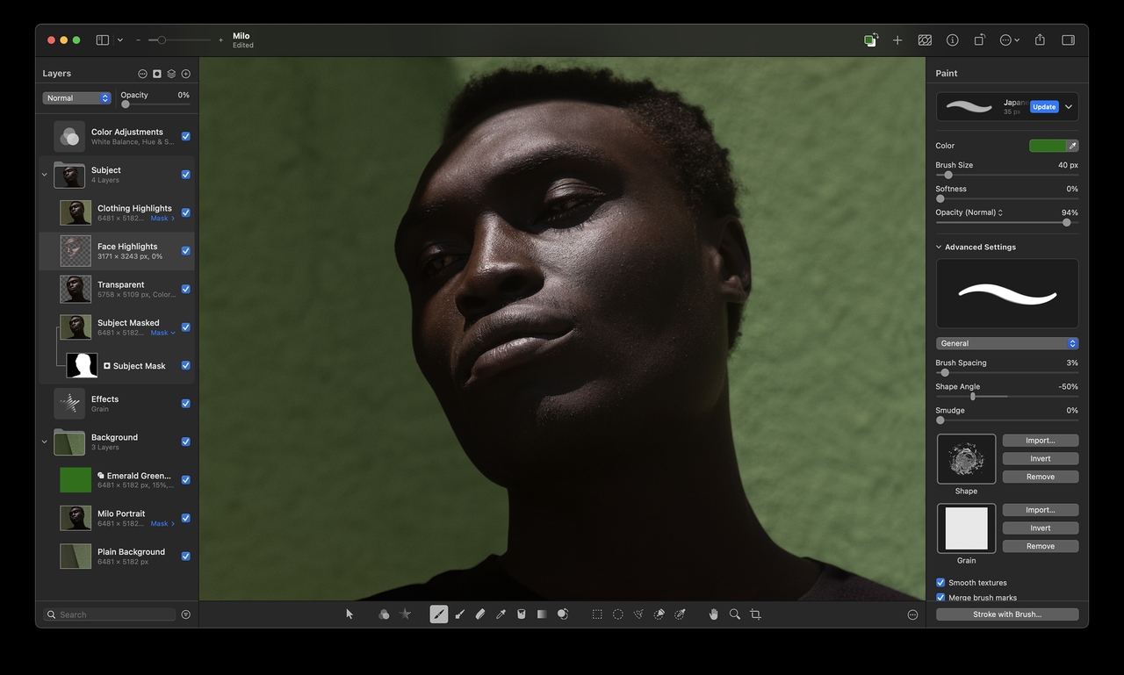Uncheck the Smooth textures option
Viewport: 1124px width, 675px height.
(x=940, y=583)
